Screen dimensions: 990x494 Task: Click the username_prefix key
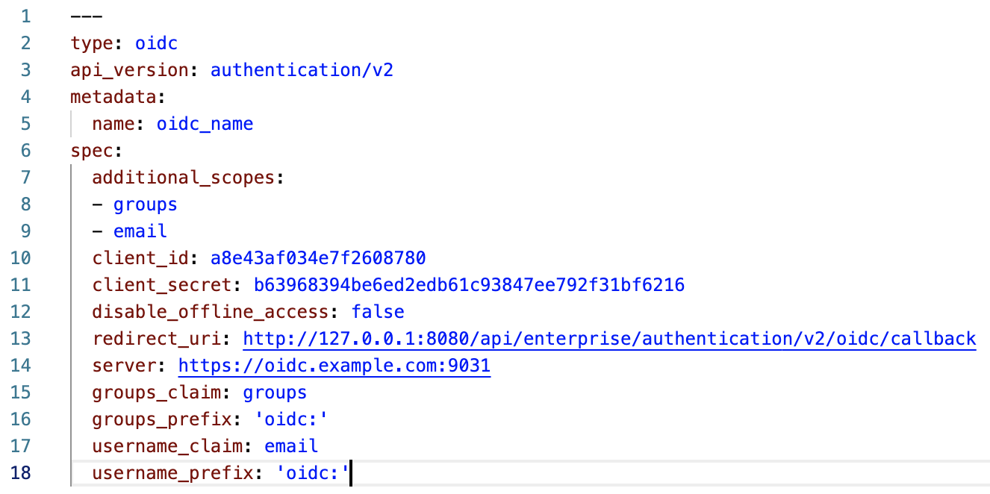point(172,473)
